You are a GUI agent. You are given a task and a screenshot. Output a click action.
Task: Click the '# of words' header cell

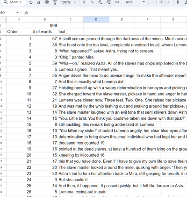[x=45, y=32]
